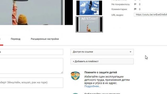167x94 pixels.
Task: Click the comments speech bubble icon
Action: coord(135,9)
